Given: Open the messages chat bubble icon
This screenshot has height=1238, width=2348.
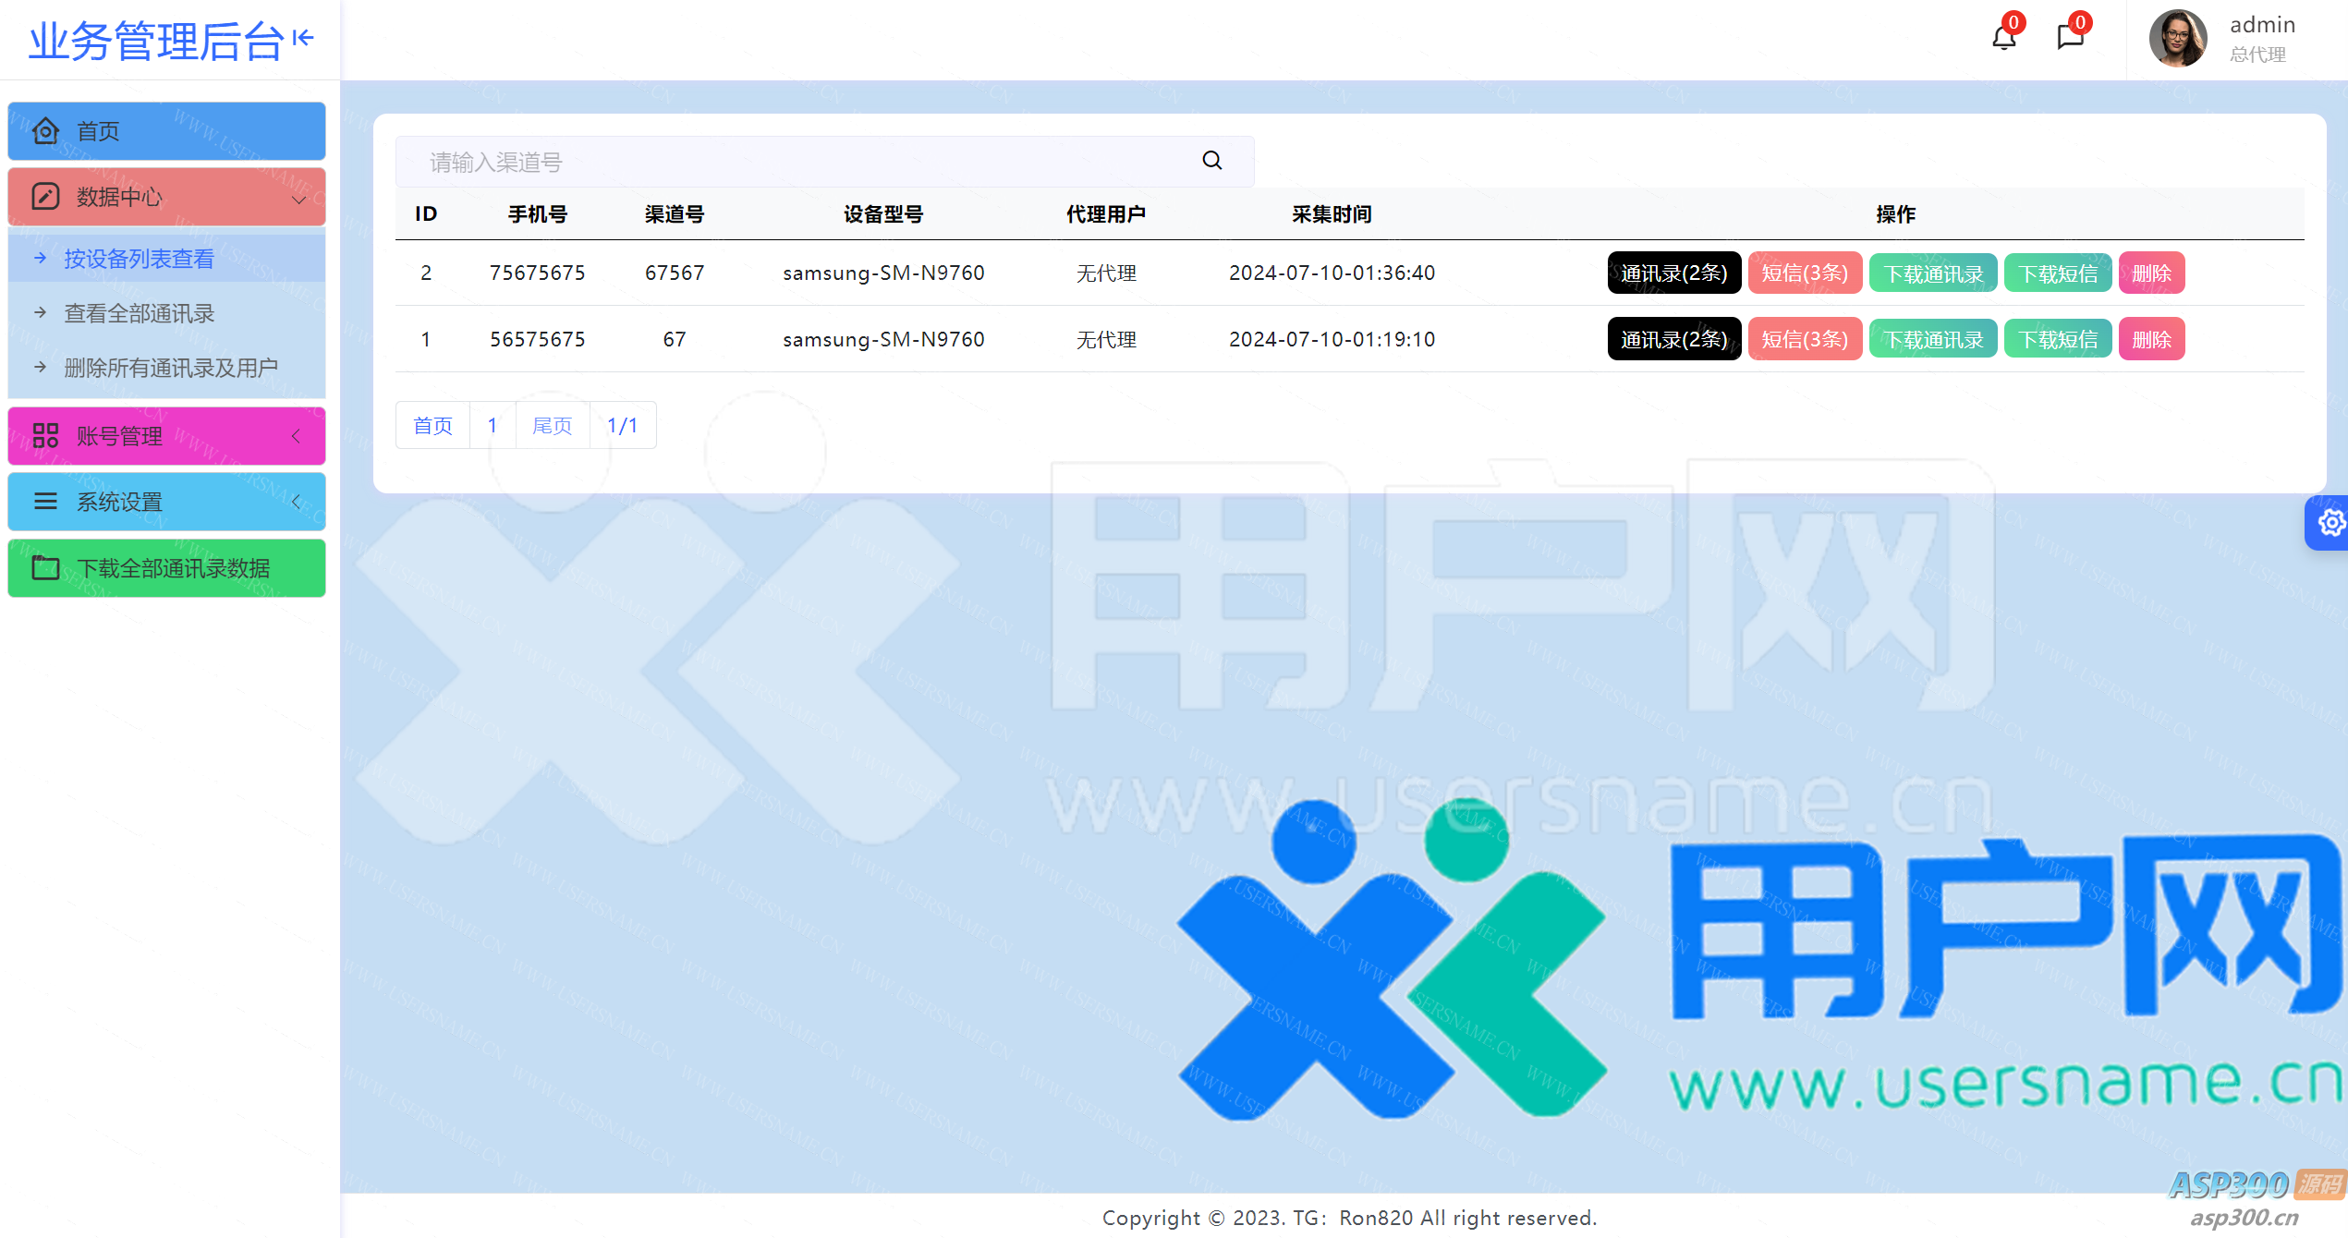Looking at the screenshot, I should [x=2070, y=38].
